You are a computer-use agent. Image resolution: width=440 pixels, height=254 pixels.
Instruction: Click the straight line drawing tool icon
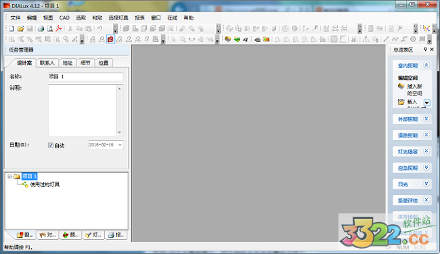(x=386, y=39)
